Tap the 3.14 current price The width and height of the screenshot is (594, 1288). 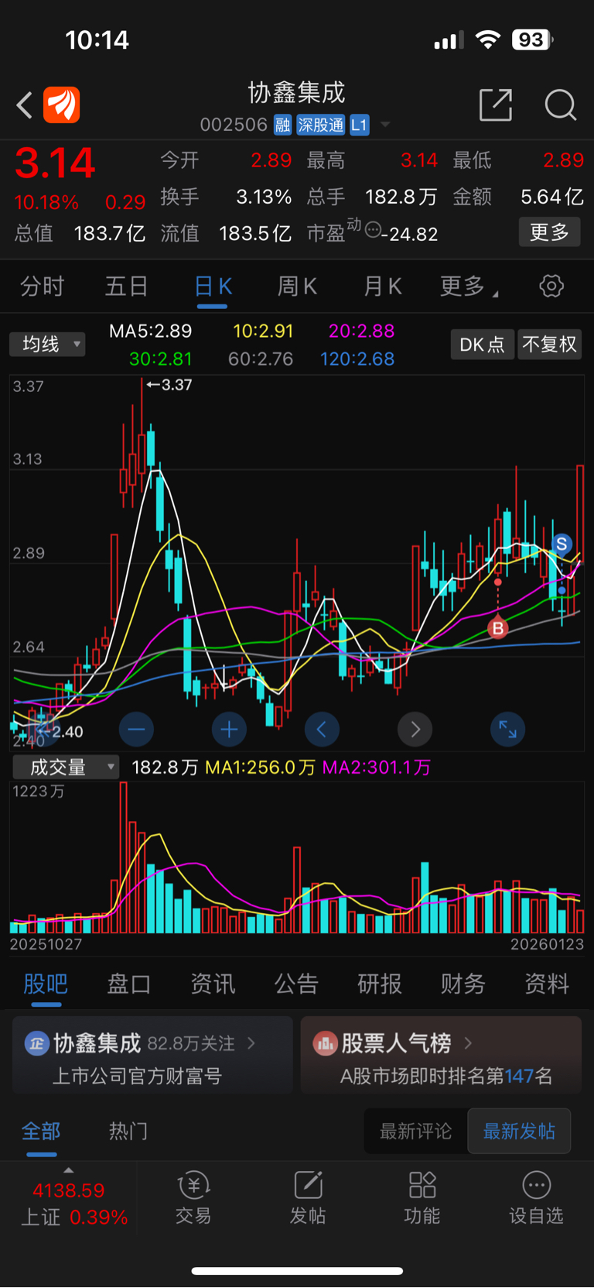[x=55, y=163]
